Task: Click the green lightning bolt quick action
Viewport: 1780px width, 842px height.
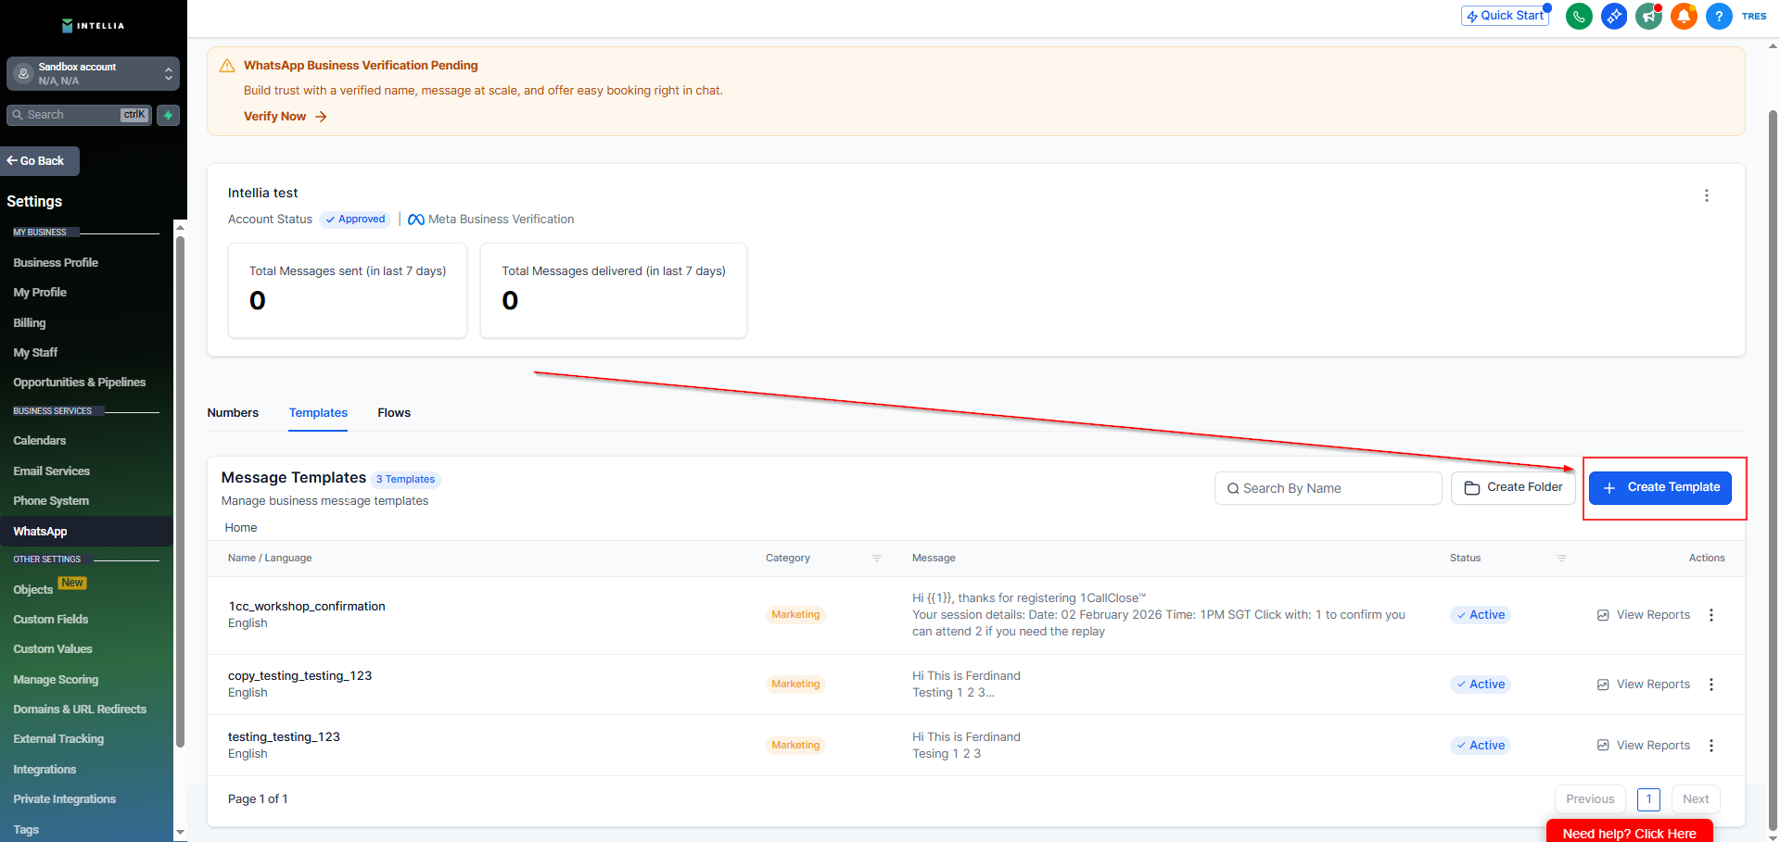Action: [168, 115]
